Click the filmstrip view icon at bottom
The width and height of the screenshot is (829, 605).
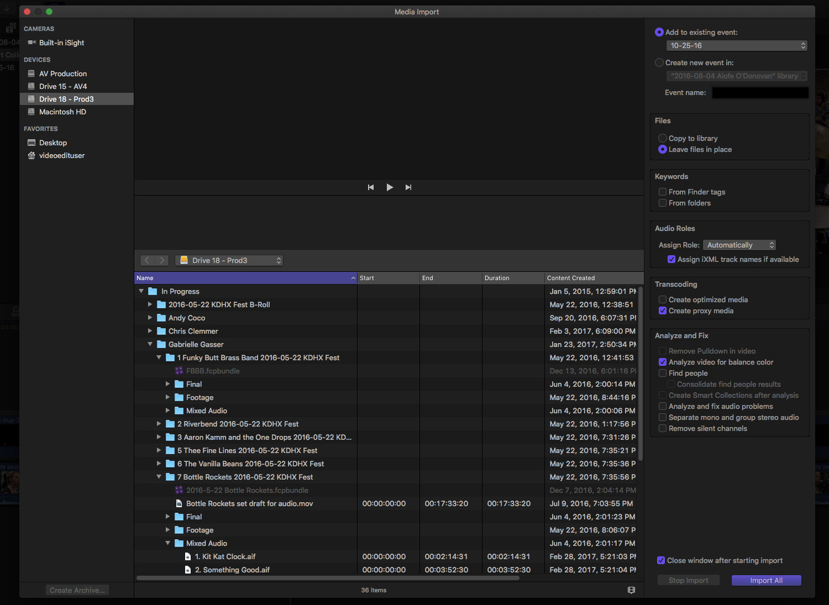[631, 590]
